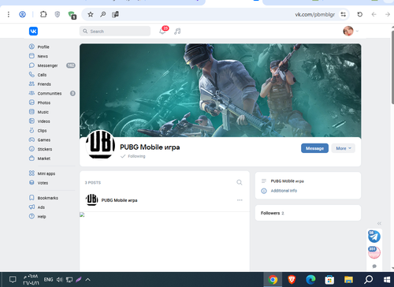Open the music player icon in header
This screenshot has width=394, height=287.
[177, 32]
